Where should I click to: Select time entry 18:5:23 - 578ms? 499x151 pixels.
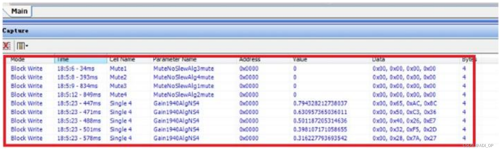tap(79, 138)
